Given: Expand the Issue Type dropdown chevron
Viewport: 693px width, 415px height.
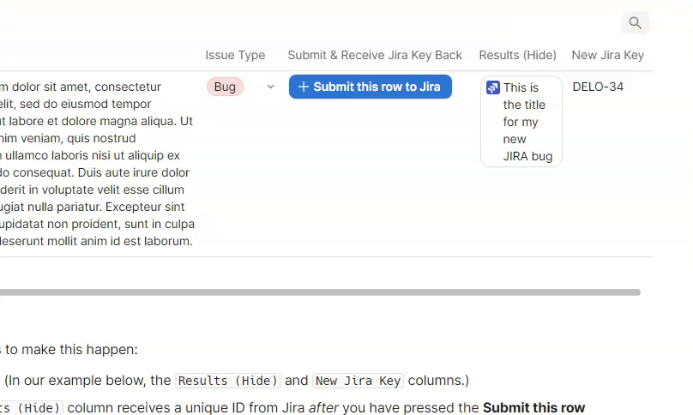Looking at the screenshot, I should point(270,87).
